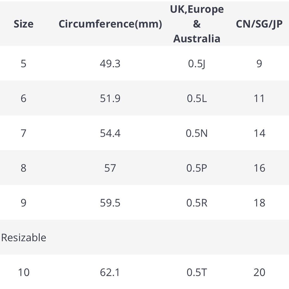Select size 5 in the table
The height and width of the screenshot is (289, 289).
(x=23, y=63)
